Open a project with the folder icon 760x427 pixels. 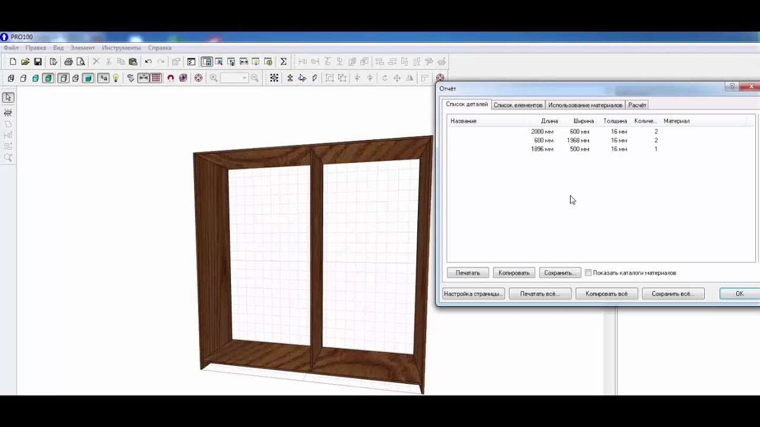[26, 62]
